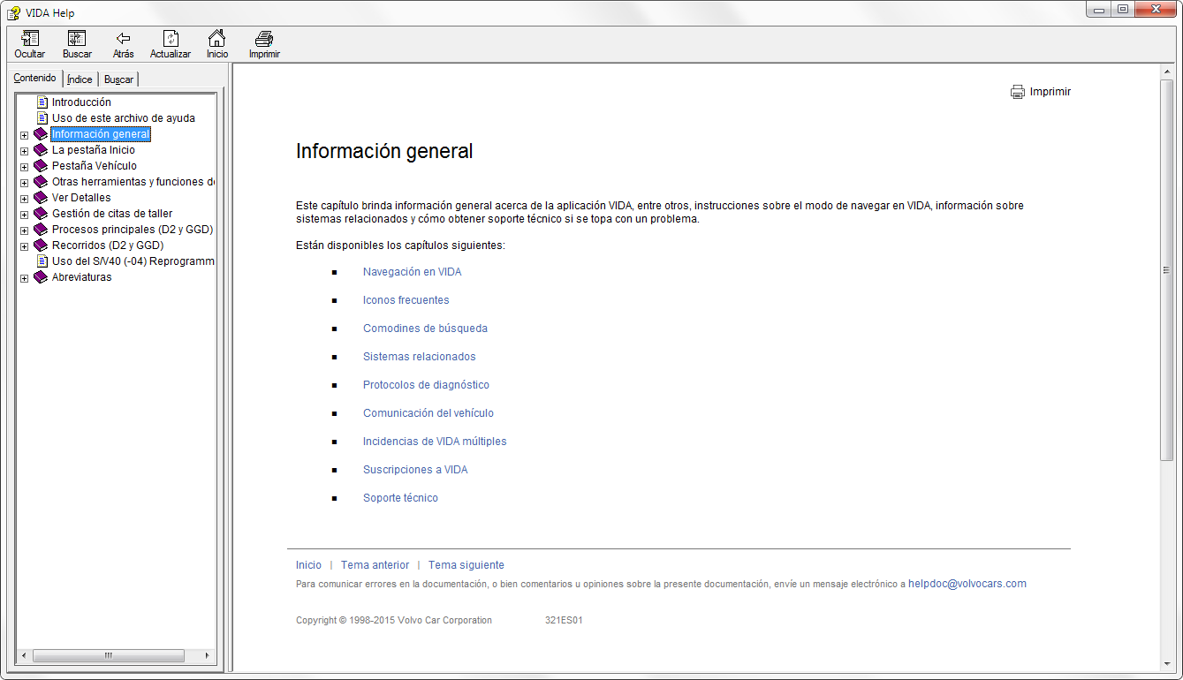
Task: Open Comunicación del vehículo link
Action: point(428,413)
